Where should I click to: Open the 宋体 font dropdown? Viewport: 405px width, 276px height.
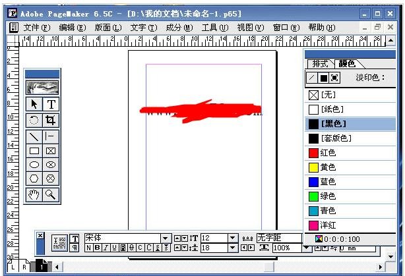point(166,238)
